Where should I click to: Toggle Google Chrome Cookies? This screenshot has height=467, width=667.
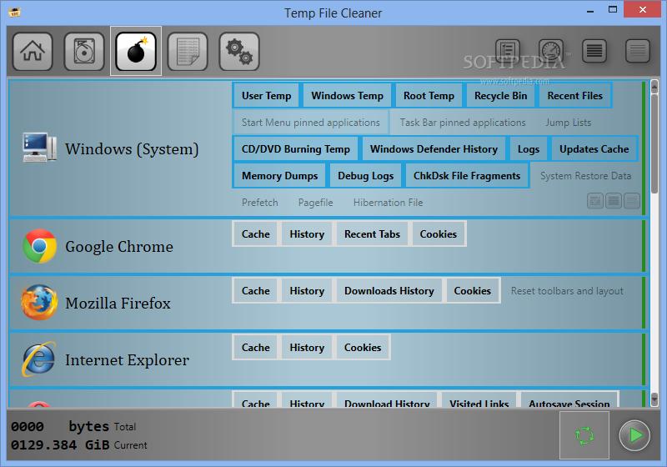click(x=439, y=234)
